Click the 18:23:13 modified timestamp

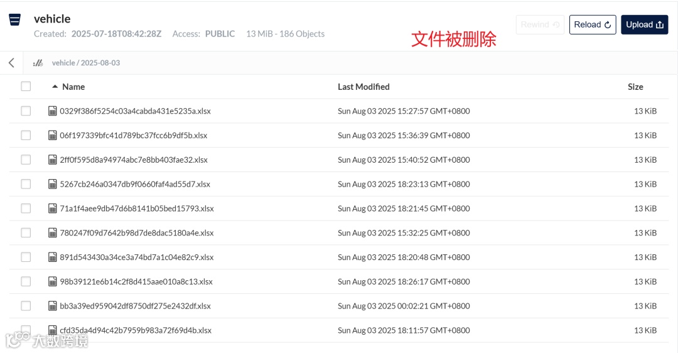pos(404,184)
